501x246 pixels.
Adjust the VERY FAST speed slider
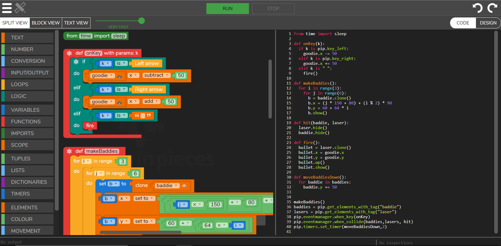[141, 21]
